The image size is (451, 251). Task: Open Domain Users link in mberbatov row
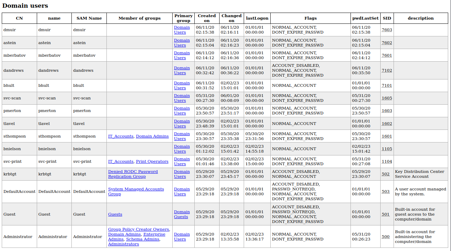click(x=182, y=55)
